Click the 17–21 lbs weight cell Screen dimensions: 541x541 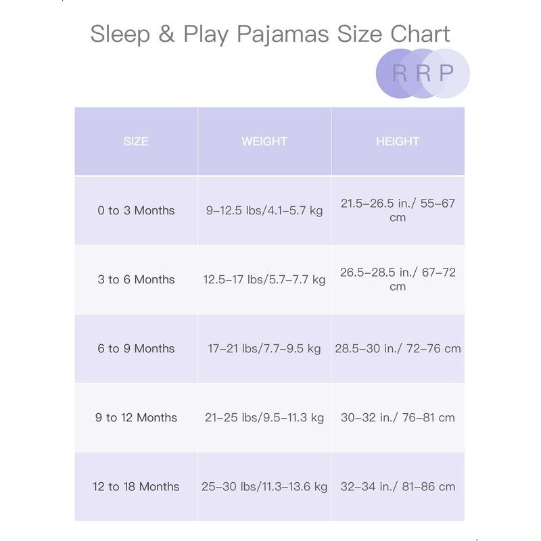click(x=264, y=349)
